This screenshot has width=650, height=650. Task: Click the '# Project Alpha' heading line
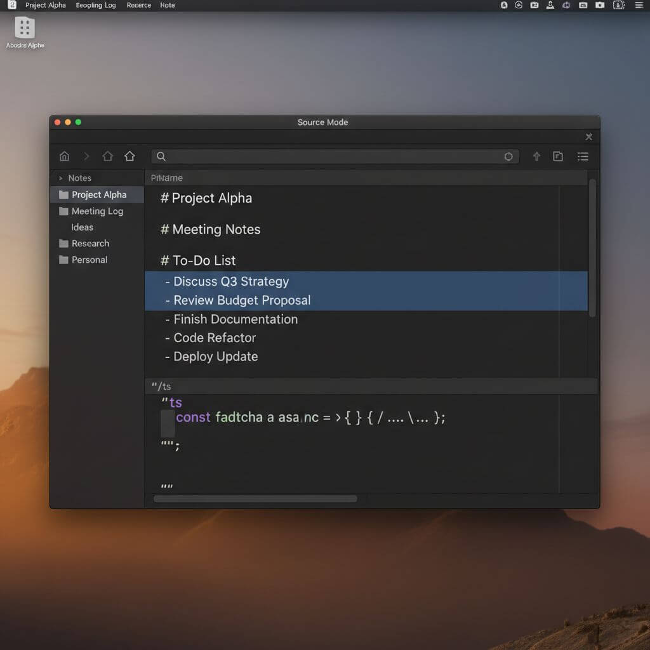(x=206, y=198)
